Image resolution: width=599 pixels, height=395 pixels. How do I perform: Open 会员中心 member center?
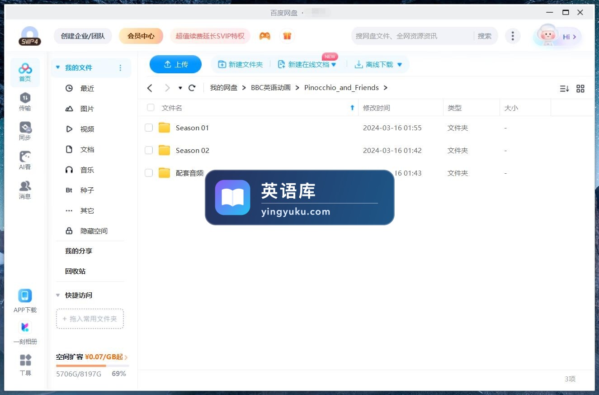[x=141, y=36]
